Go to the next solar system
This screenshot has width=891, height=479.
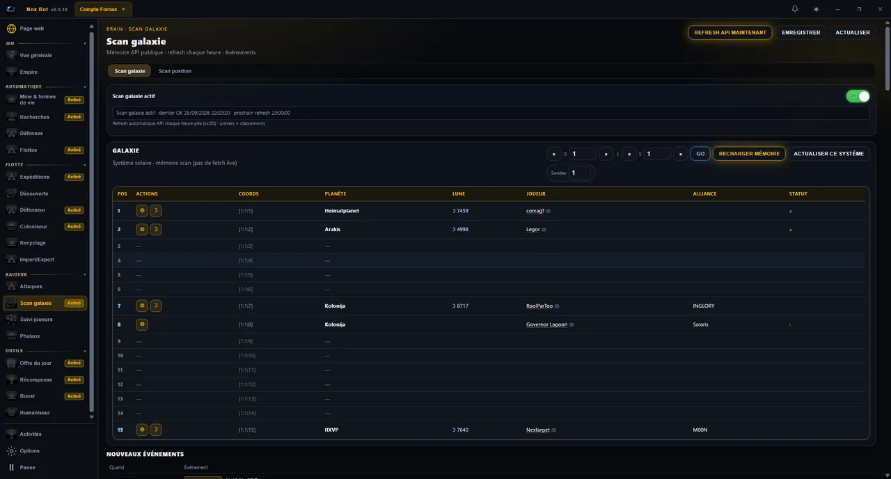pyautogui.click(x=681, y=154)
